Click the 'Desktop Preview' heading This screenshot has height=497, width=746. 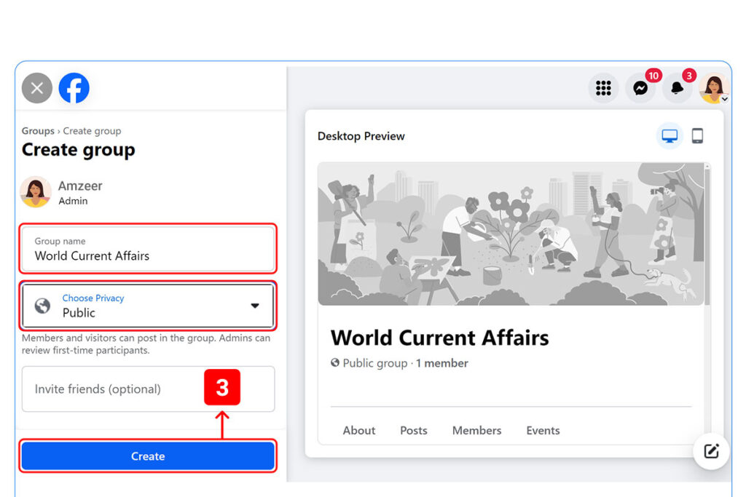pyautogui.click(x=361, y=136)
